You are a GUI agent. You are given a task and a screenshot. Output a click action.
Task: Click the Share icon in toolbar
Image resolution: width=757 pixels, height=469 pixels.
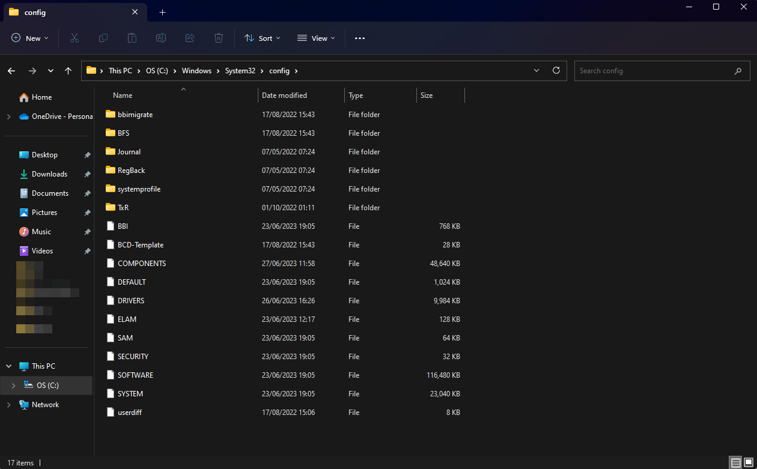[x=190, y=38]
